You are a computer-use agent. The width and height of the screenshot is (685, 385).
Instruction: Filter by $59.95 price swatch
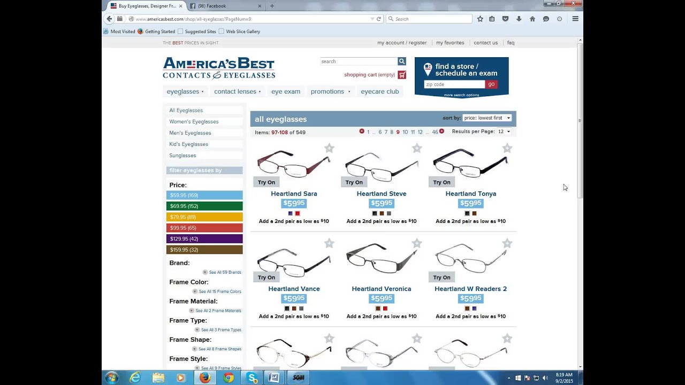(x=204, y=195)
